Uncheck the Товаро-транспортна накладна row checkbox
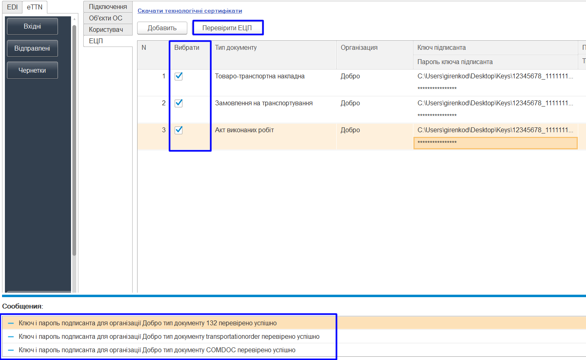Screen dimensions: 586x360 point(179,76)
